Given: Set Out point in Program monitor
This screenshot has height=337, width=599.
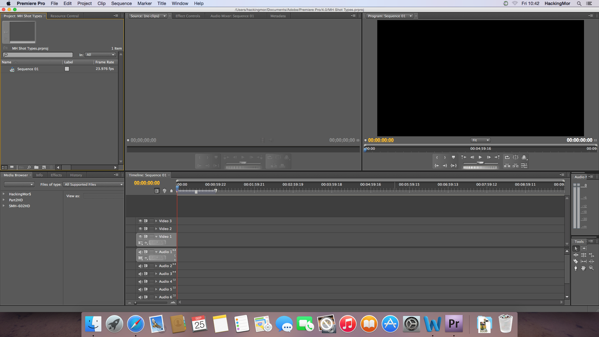Looking at the screenshot, I should pyautogui.click(x=445, y=157).
